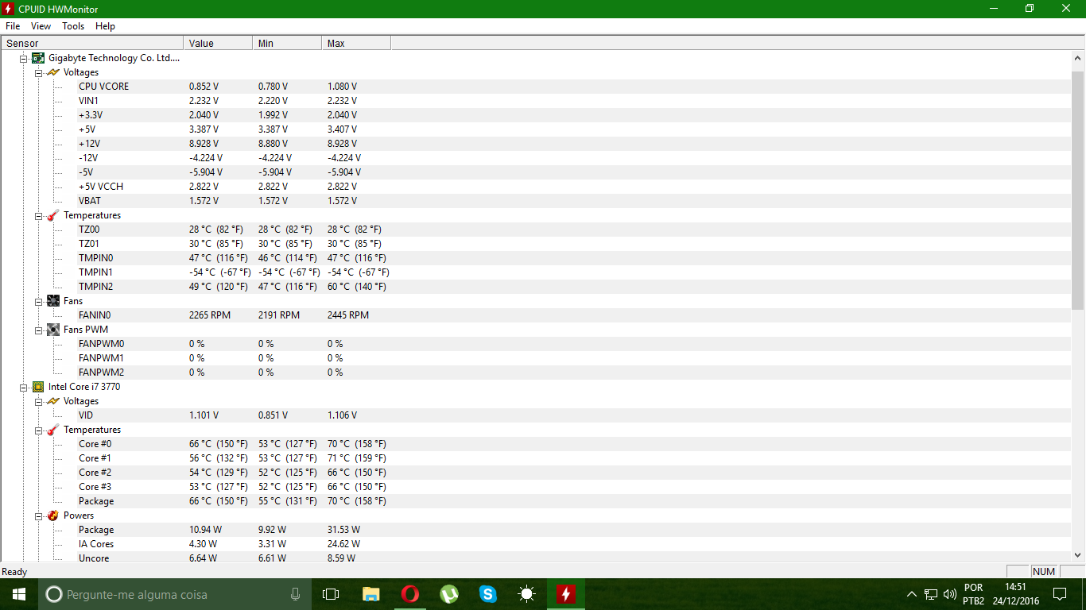Click the motherboard Temperatures thermometer icon

(53, 215)
